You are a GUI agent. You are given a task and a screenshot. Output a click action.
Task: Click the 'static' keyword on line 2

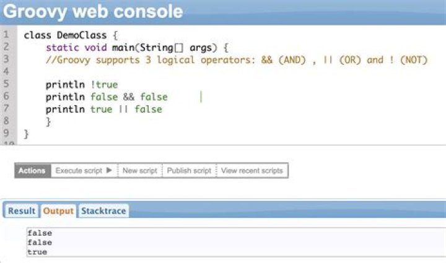[x=63, y=48]
